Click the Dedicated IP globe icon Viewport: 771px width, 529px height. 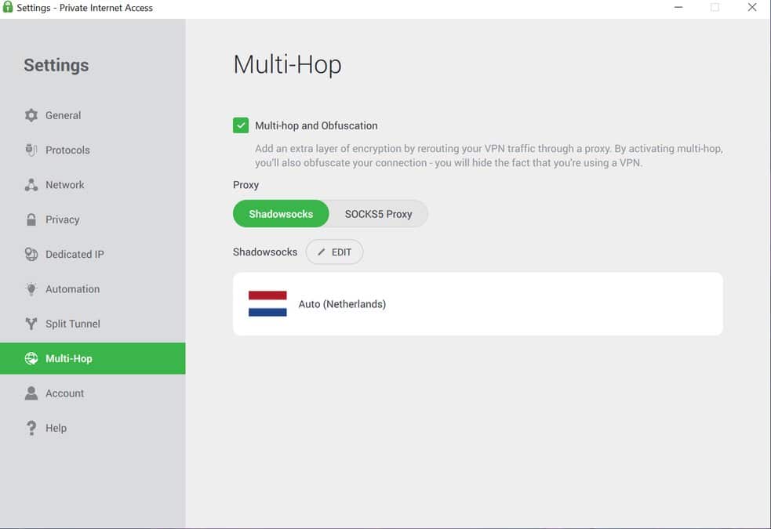coord(31,255)
